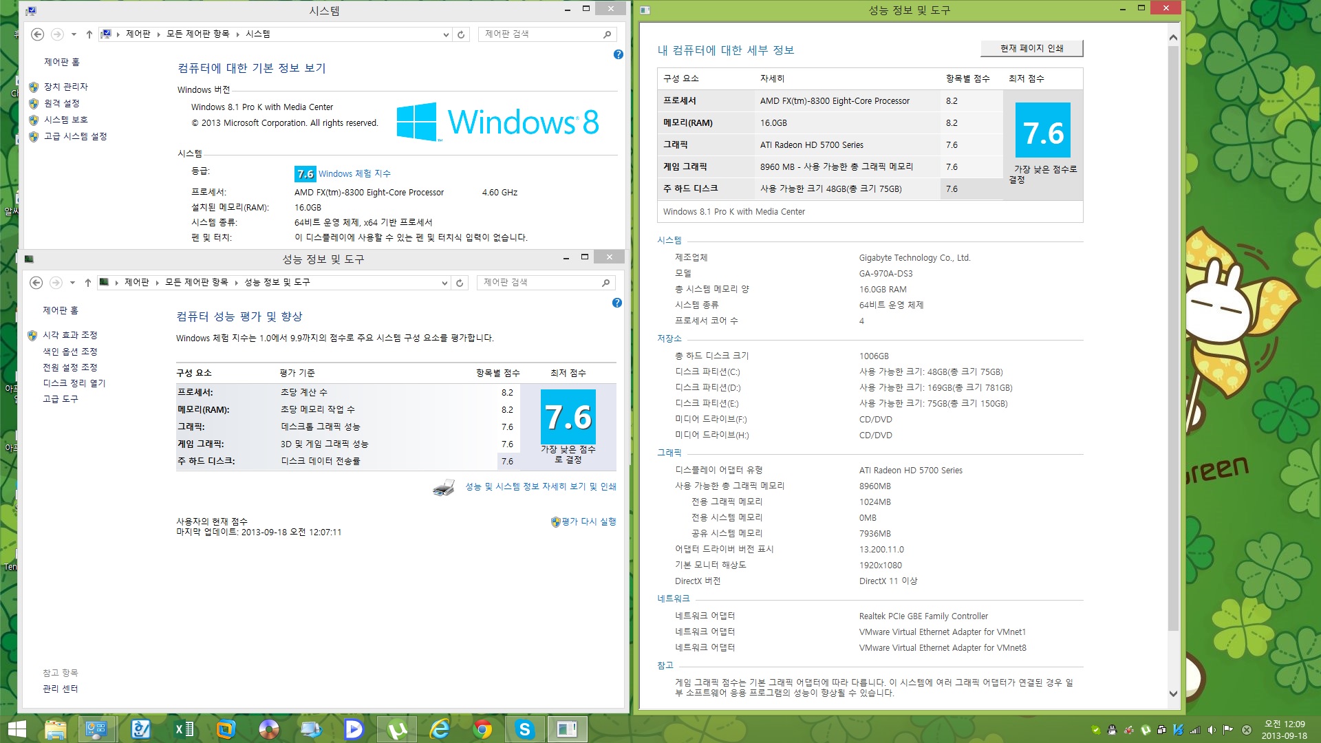Open the network signal tray icon
This screenshot has height=743, width=1321.
tap(1195, 730)
